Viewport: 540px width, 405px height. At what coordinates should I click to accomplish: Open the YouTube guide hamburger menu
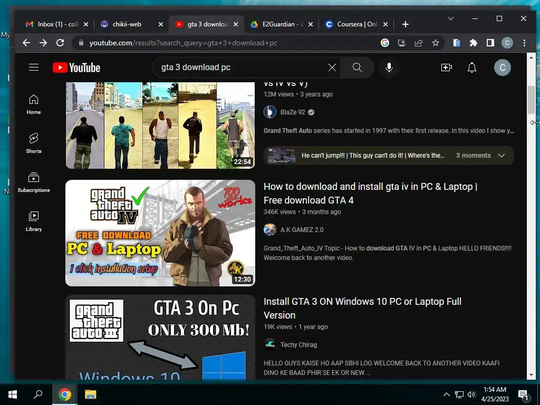(34, 67)
